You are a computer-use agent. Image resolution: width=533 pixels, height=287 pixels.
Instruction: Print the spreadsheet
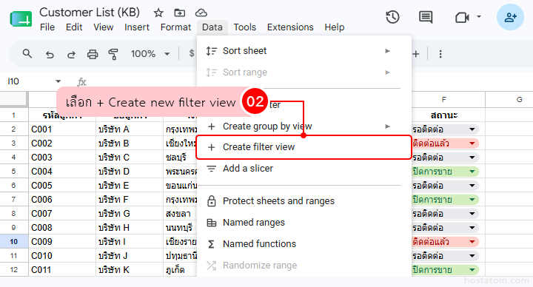pyautogui.click(x=93, y=54)
